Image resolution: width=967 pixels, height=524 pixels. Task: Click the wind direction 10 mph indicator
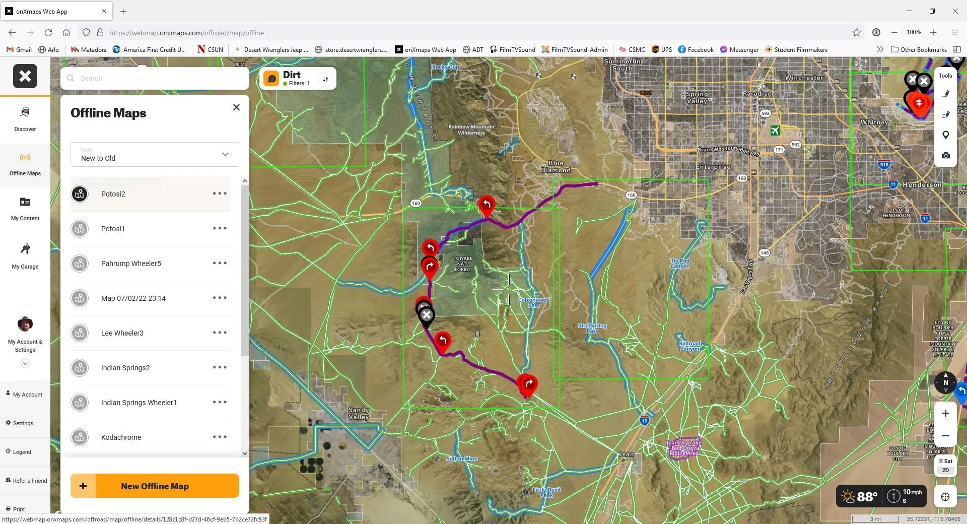[905, 496]
